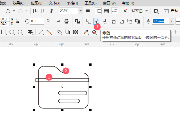
Task: Expand the zoom level dropdown arrow
Action: (x=81, y=11)
